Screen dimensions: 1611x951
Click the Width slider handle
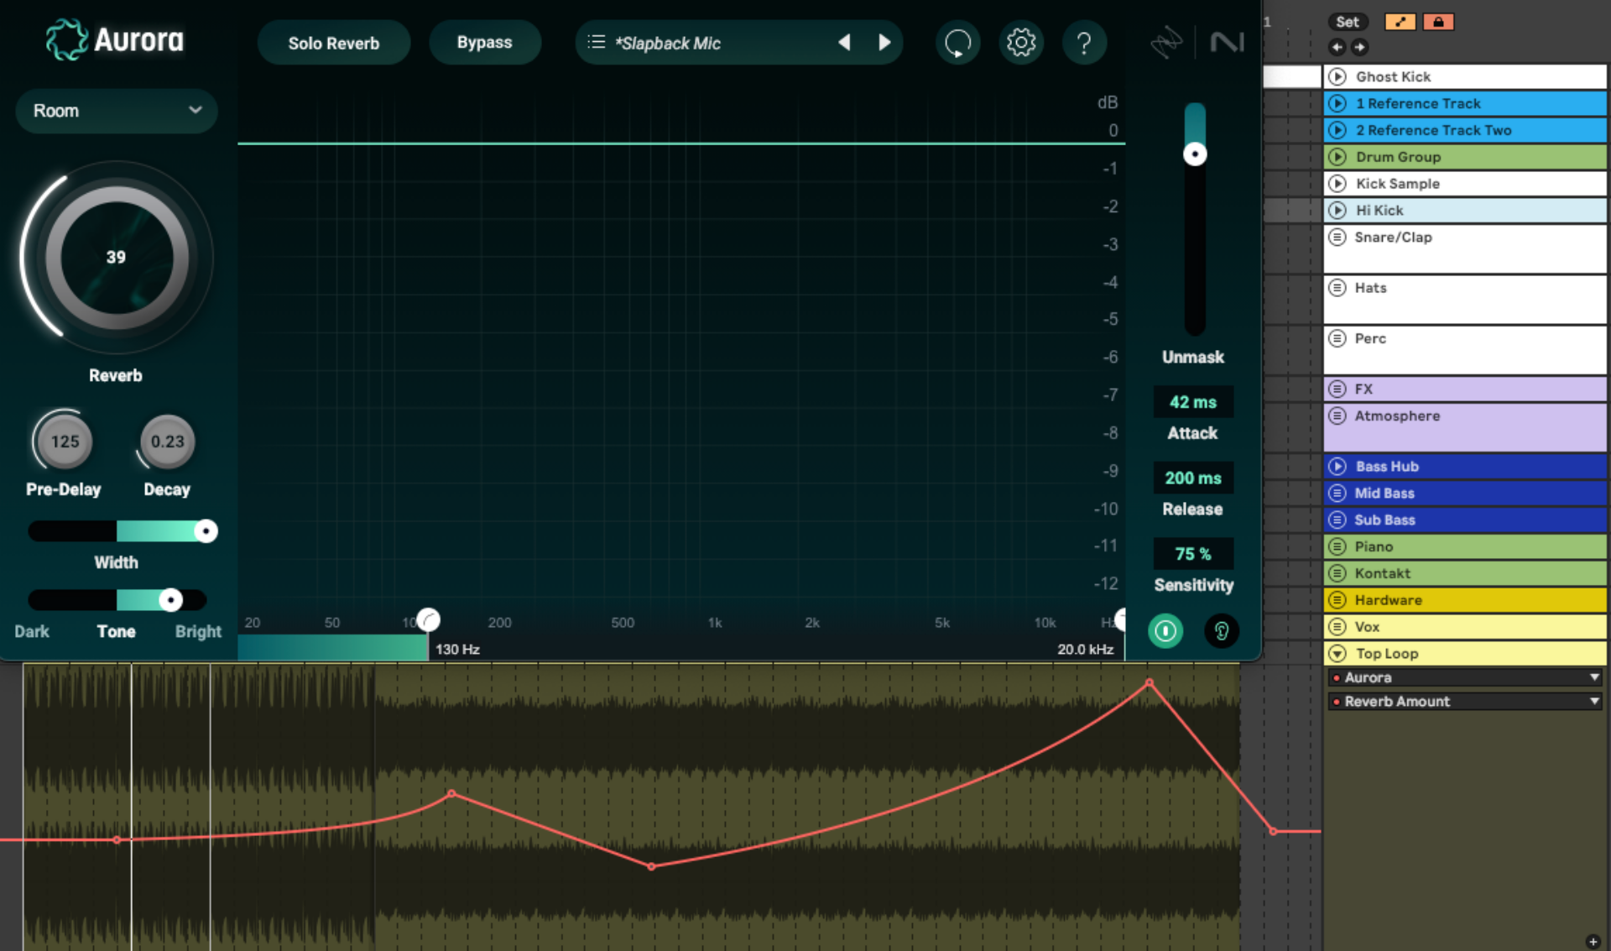(x=206, y=531)
